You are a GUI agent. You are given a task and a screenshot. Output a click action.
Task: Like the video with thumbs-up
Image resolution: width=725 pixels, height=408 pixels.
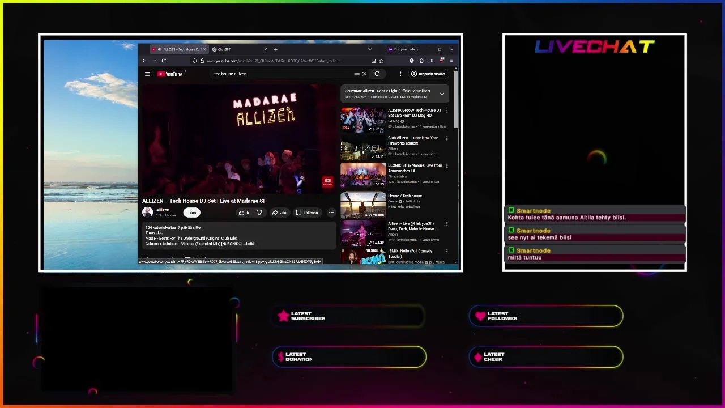(x=244, y=212)
